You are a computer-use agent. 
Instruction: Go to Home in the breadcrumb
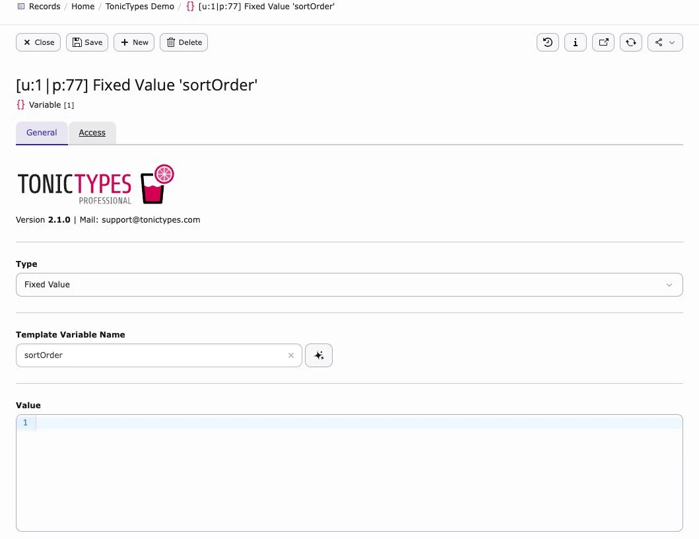83,6
